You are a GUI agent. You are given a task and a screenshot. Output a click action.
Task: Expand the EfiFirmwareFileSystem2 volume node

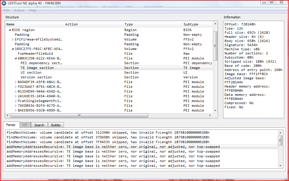(13, 39)
